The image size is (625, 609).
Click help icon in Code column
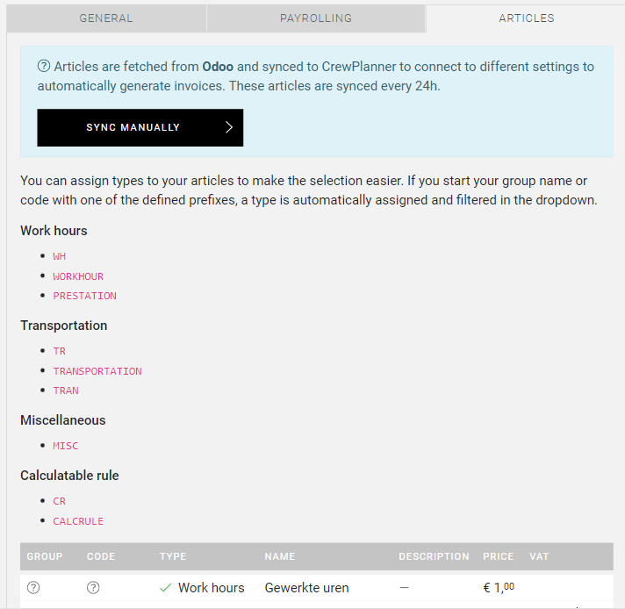(x=93, y=588)
